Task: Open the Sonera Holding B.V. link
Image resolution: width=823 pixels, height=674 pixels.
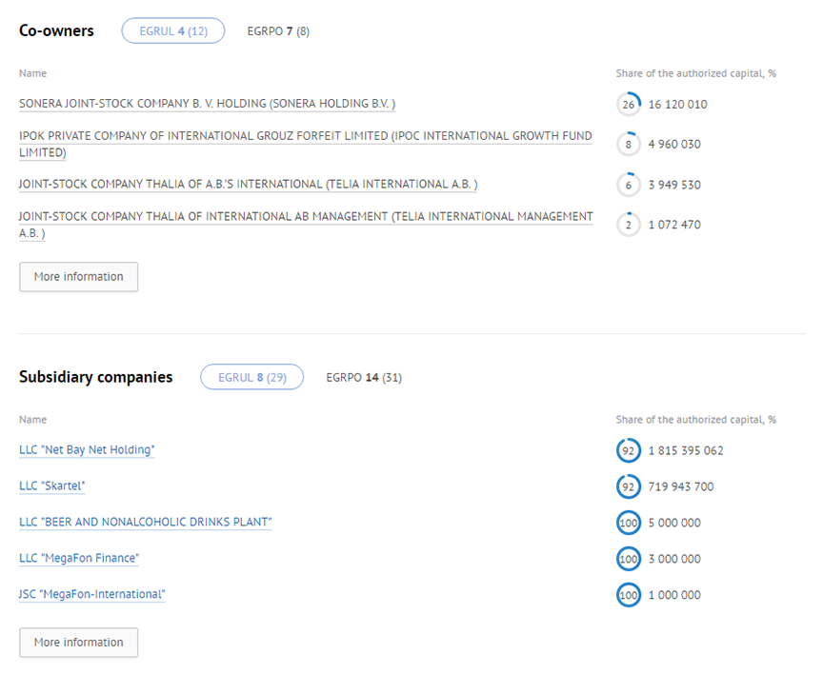Action: [208, 104]
